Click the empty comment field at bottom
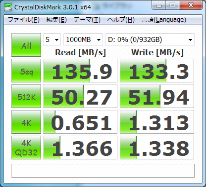Viewport: 206px width, 187px height. pos(103,171)
